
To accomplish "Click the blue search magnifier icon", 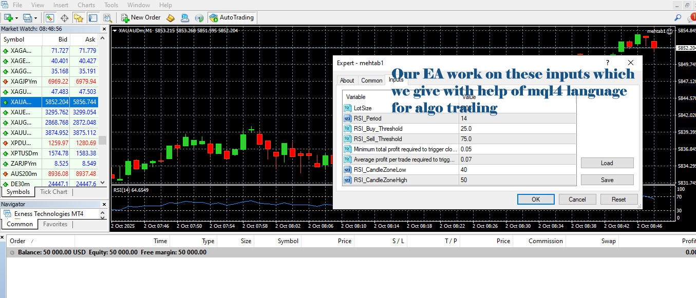I will click(x=678, y=17).
